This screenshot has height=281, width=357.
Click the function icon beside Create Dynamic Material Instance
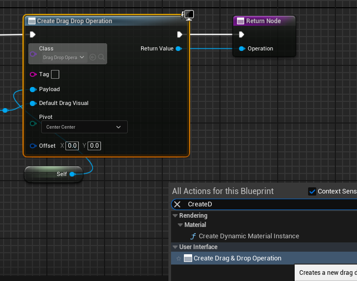click(193, 236)
